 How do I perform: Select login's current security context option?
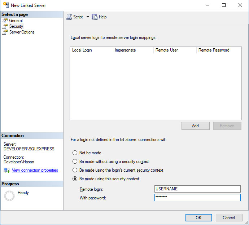(x=75, y=170)
